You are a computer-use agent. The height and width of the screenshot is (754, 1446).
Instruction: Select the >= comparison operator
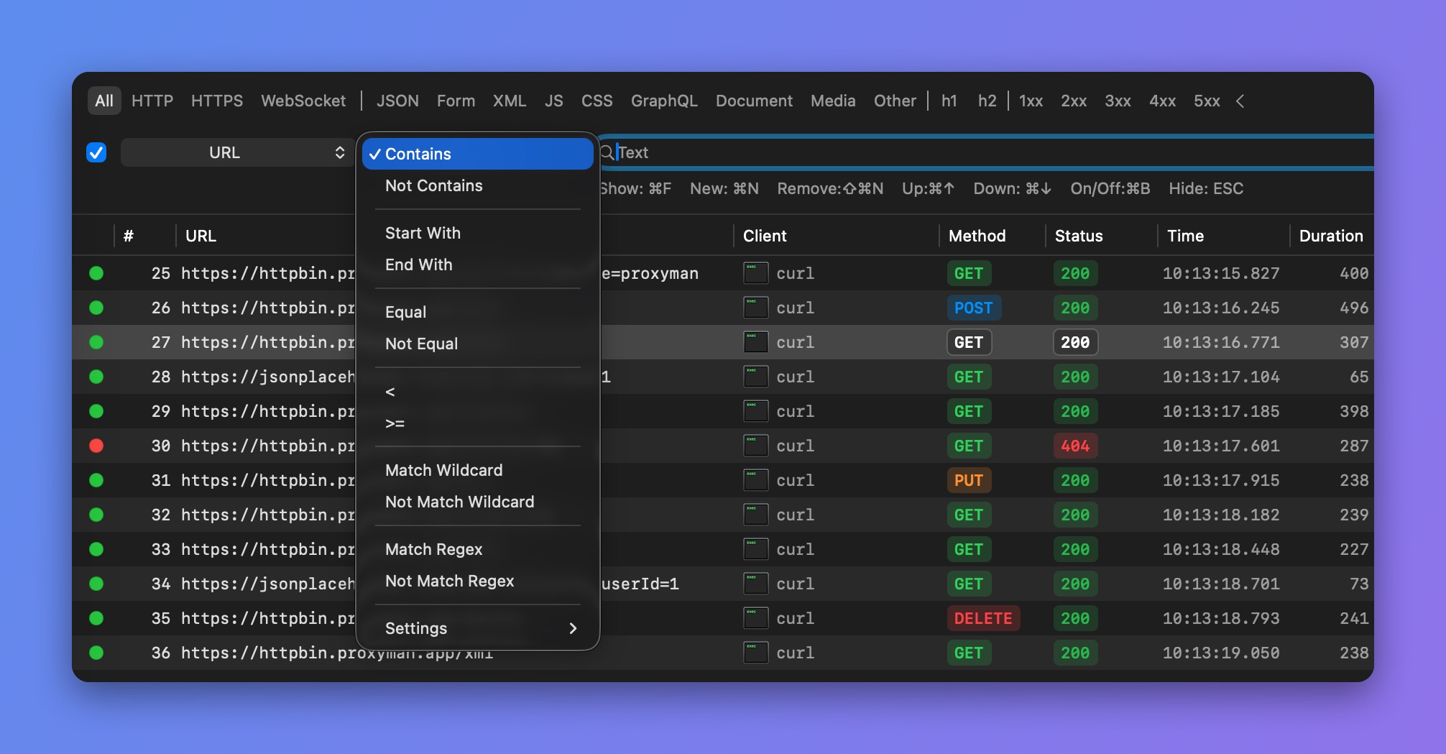click(x=478, y=423)
